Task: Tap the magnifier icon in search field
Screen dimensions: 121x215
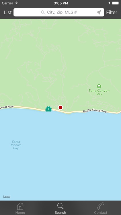Action: coord(43,12)
